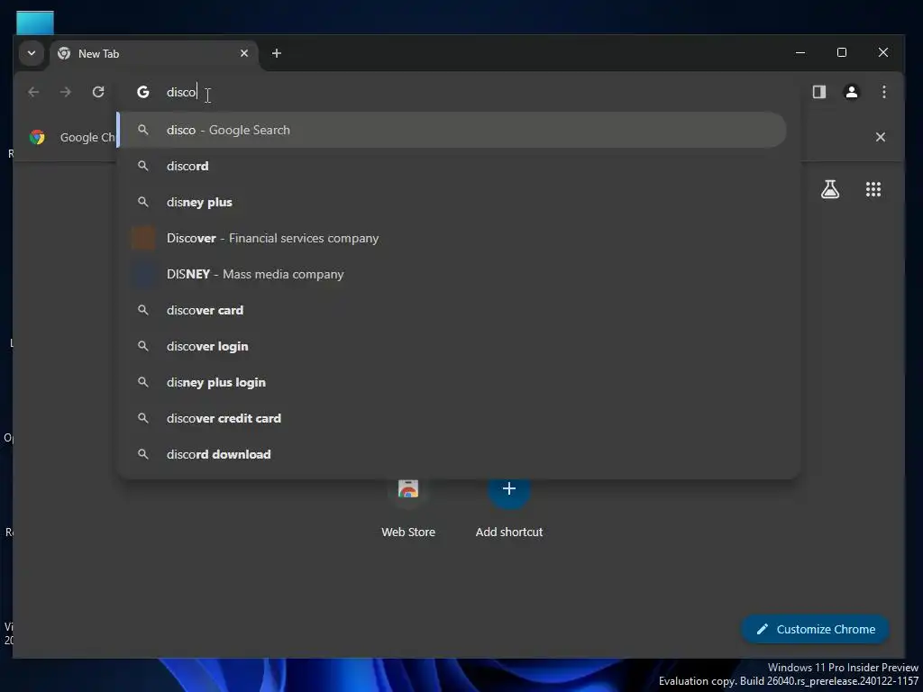Select the 'discover card' suggestion

point(452,310)
